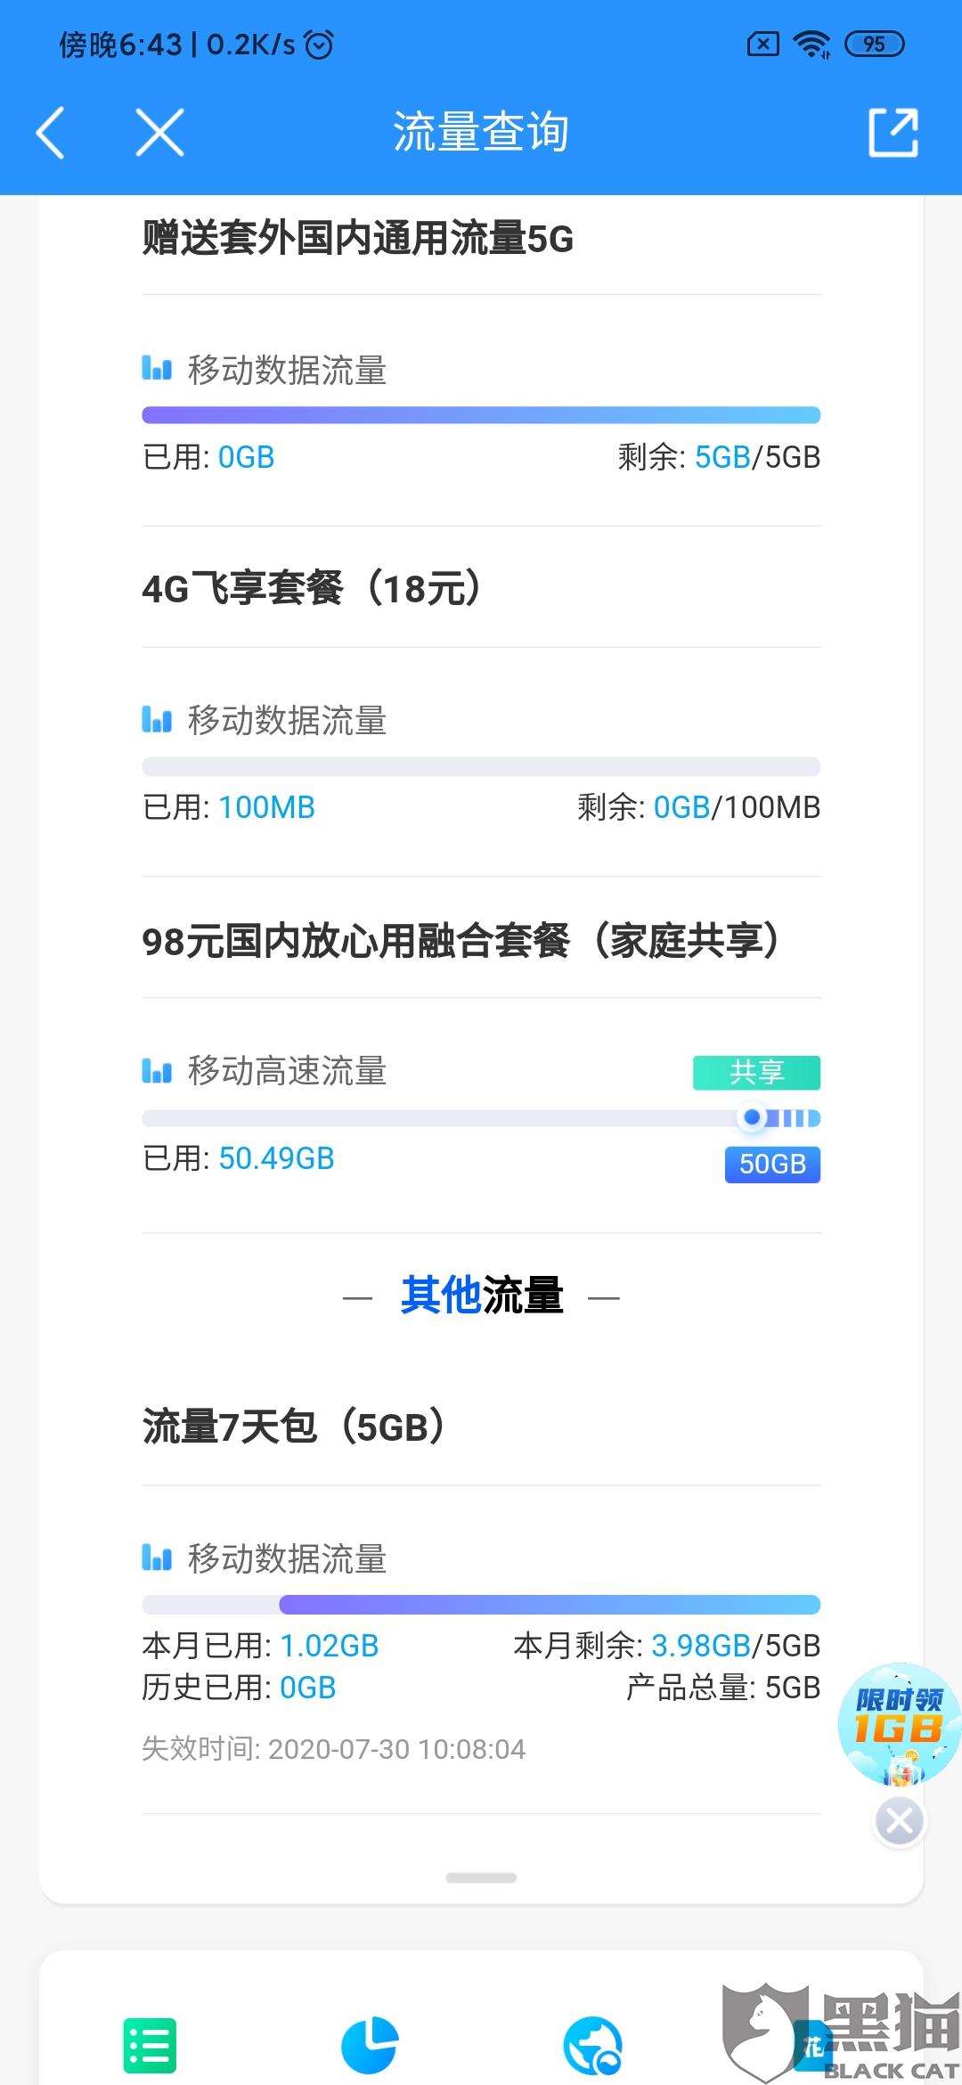Click the 7天包 data usage progress bar

point(481,1605)
